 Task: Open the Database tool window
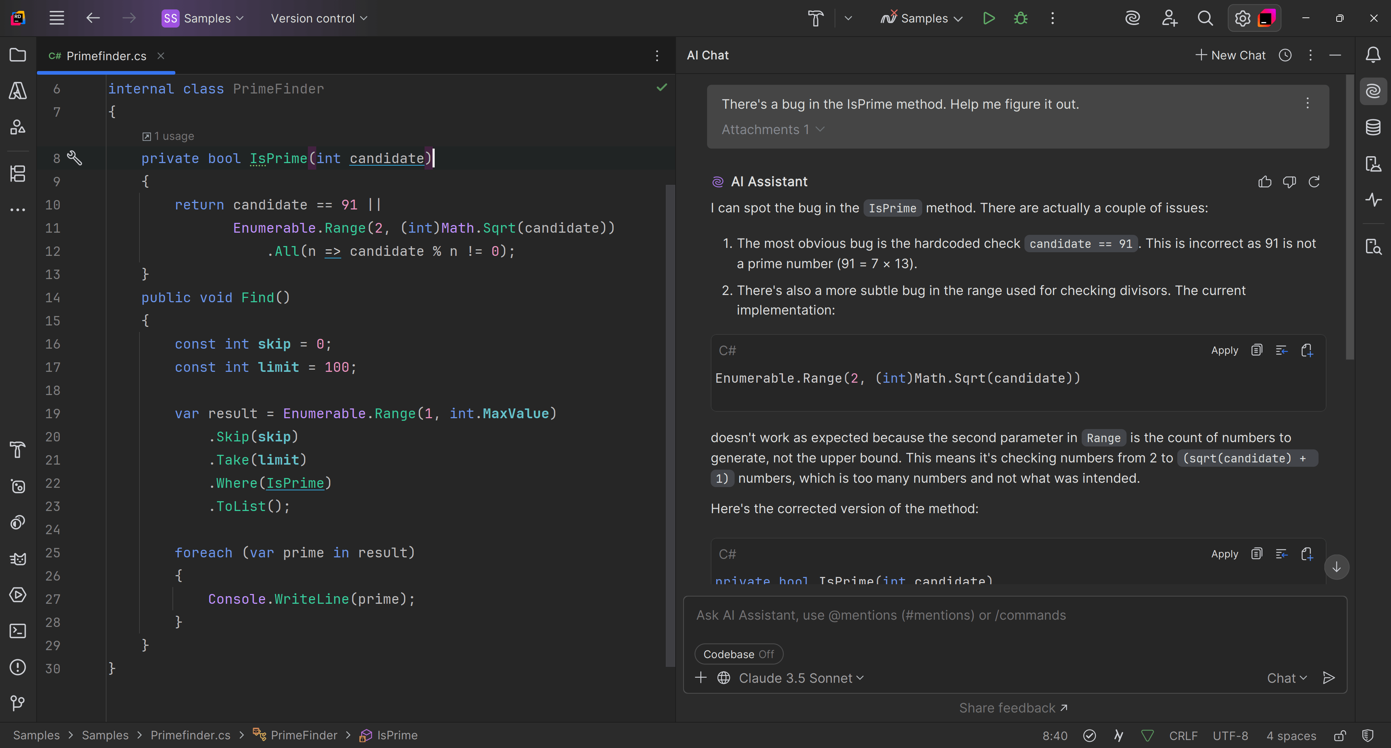1373,128
